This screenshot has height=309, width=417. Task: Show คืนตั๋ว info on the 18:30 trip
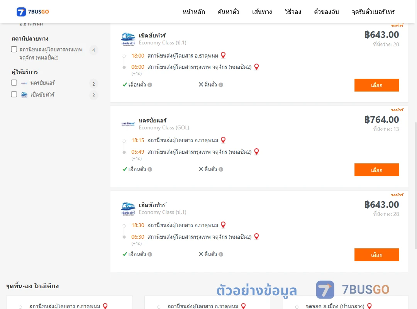coord(221,254)
